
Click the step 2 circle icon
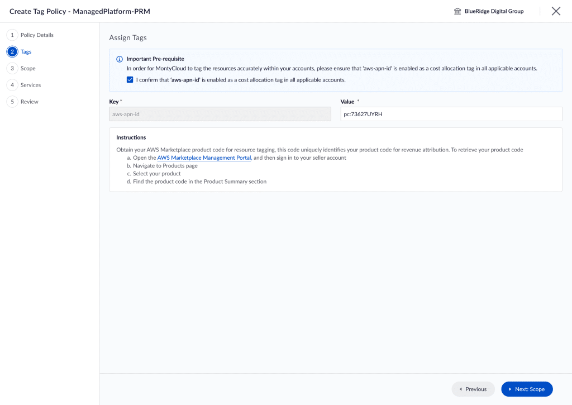pos(12,52)
